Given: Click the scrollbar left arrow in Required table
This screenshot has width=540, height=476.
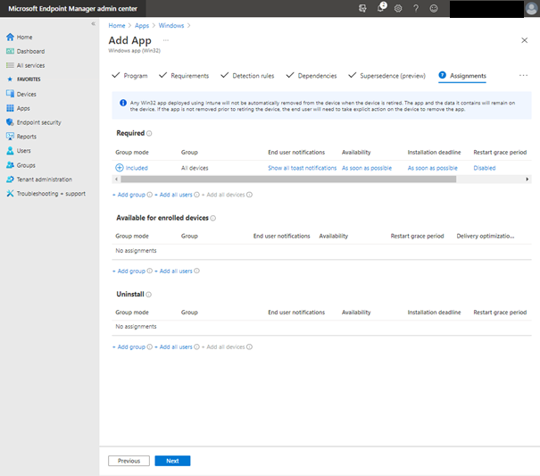Looking at the screenshot, I should click(116, 180).
